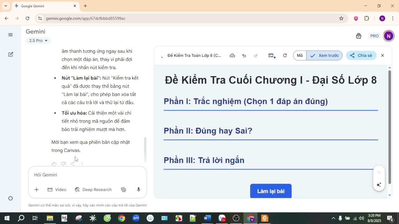This screenshot has width=399, height=224.
Task: Activate the microphone for voice input
Action: [138, 189]
